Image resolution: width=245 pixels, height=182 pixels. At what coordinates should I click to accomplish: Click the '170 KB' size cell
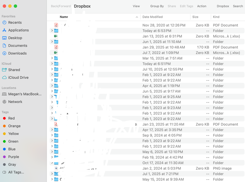pyautogui.click(x=203, y=47)
